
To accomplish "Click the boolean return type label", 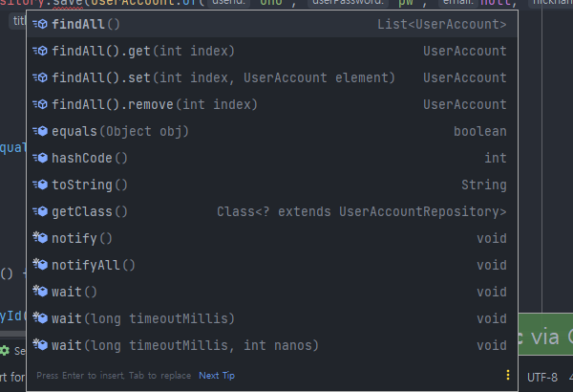I will [480, 131].
